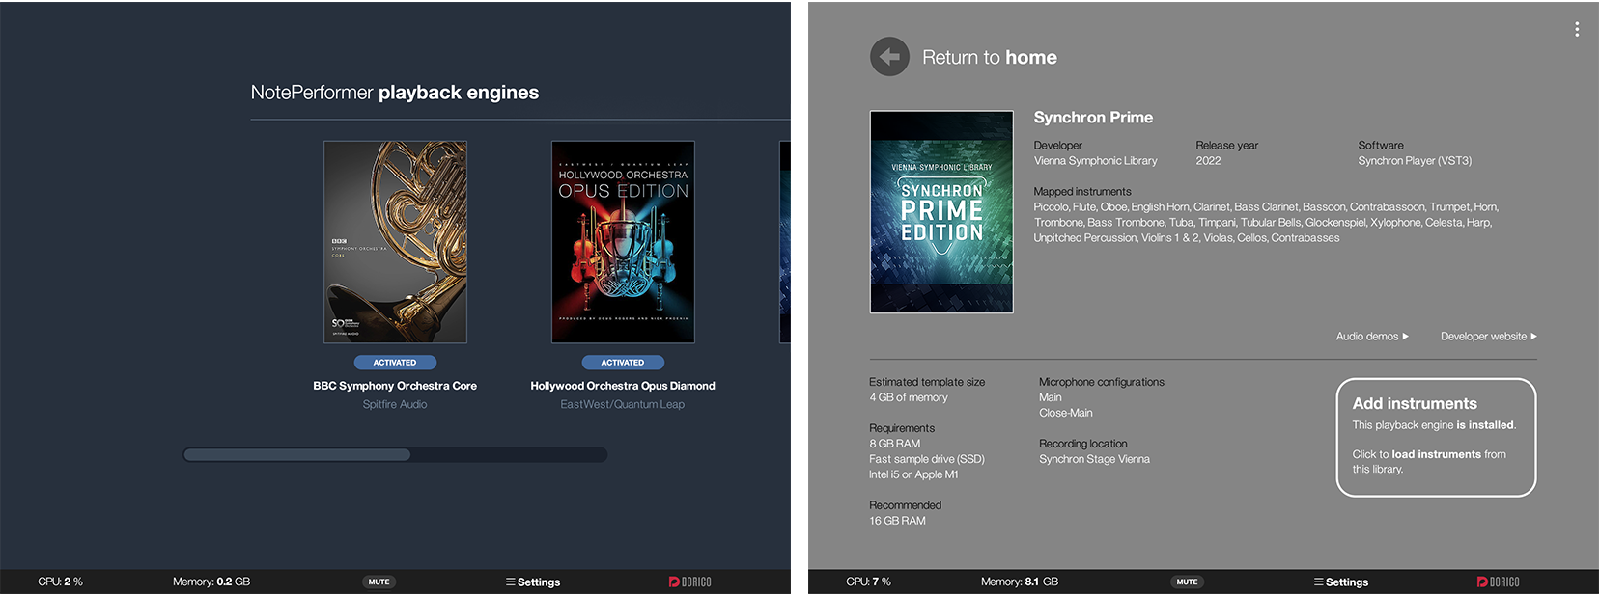The height and width of the screenshot is (596, 1600).
Task: Click the CPU: 2 % readout in the left window
Action: [60, 582]
